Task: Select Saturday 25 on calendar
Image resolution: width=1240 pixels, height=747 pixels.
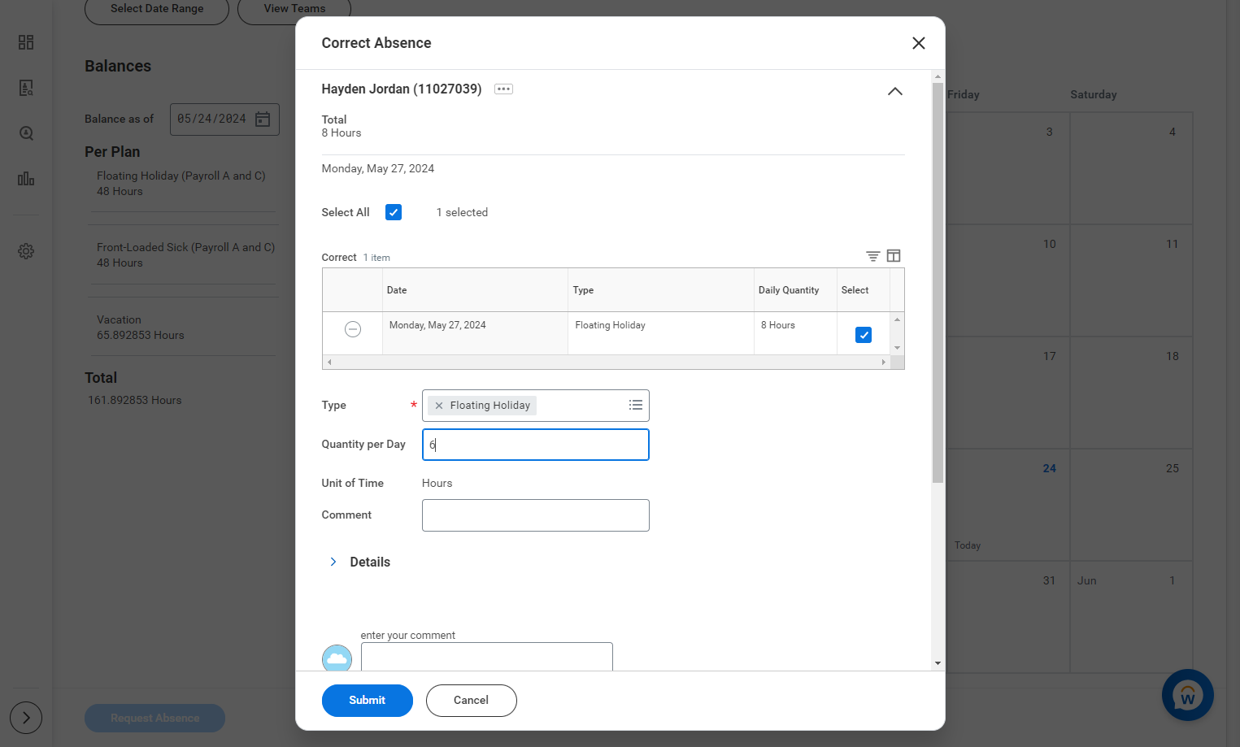Action: pos(1131,505)
